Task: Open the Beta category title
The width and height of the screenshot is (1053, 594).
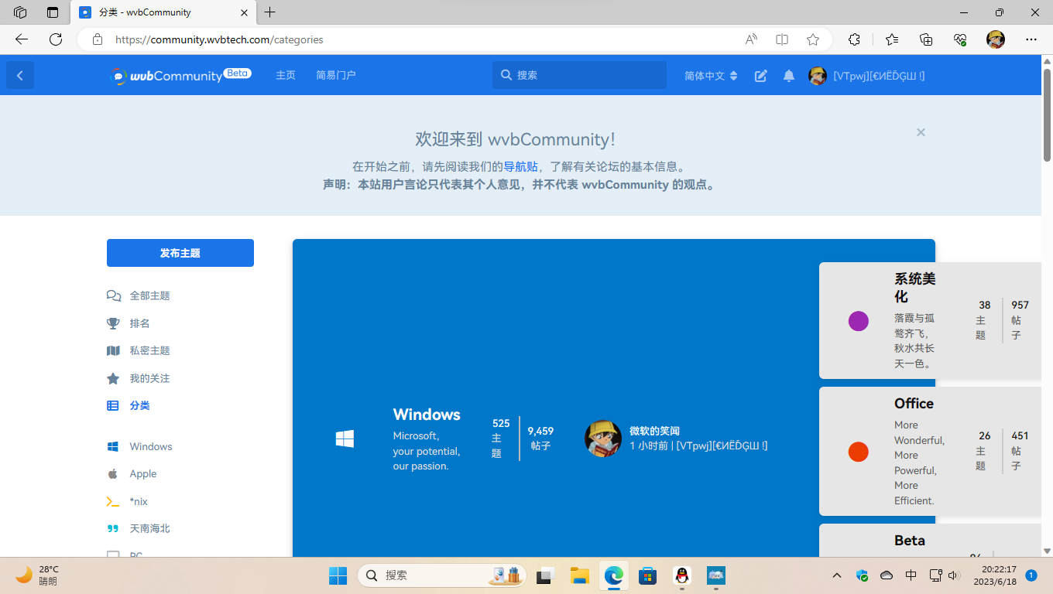Action: tap(910, 541)
